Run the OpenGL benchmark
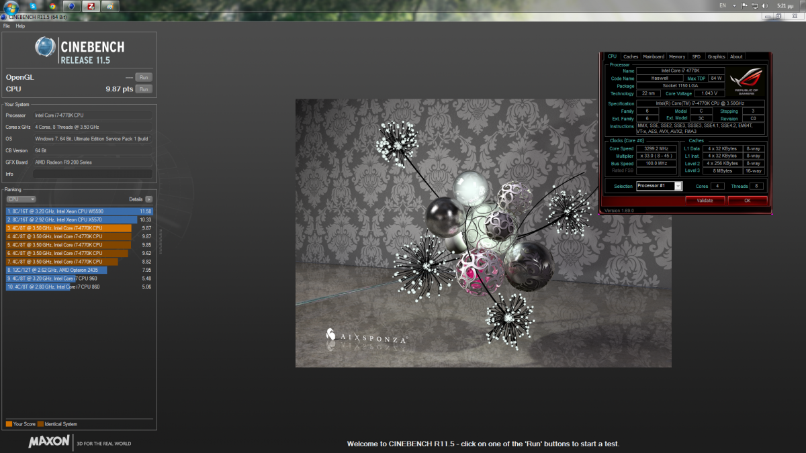This screenshot has width=806, height=453. coord(144,77)
